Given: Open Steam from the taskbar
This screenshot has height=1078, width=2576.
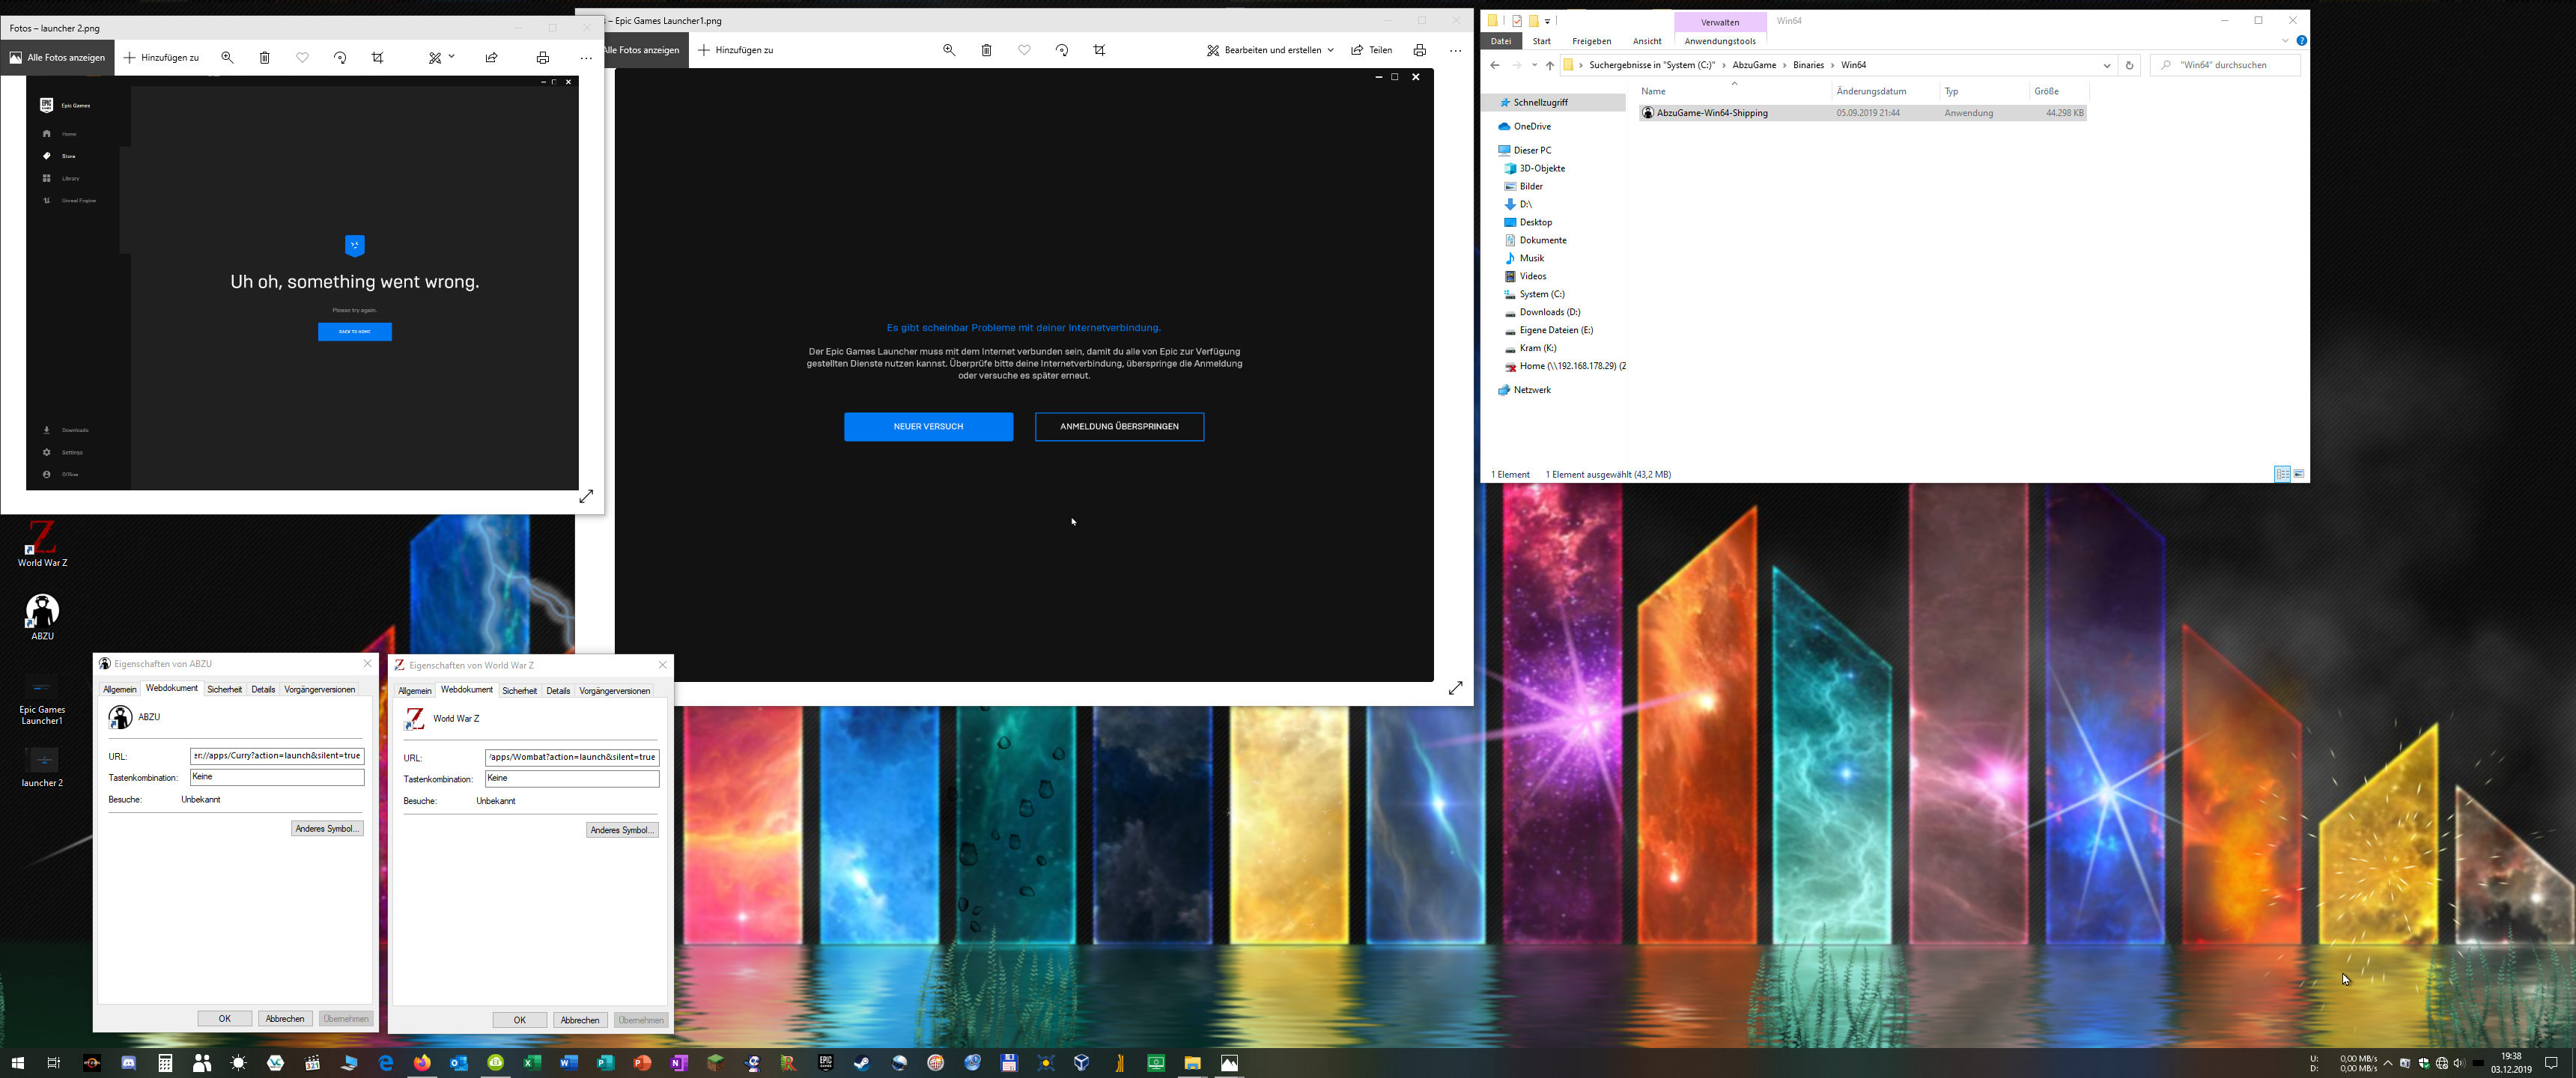Looking at the screenshot, I should 862,1063.
